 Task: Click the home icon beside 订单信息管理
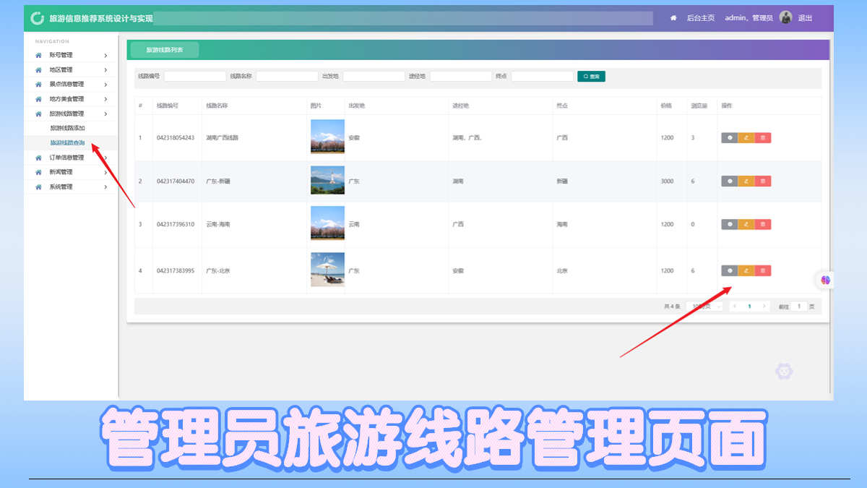point(38,158)
